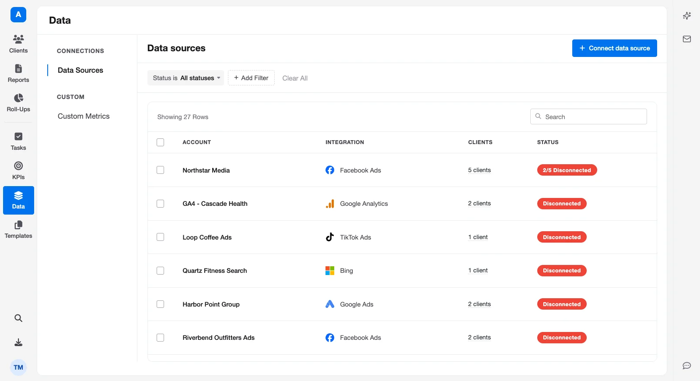
Task: Click Disconnected badge for Harbor Point Group
Action: point(562,304)
